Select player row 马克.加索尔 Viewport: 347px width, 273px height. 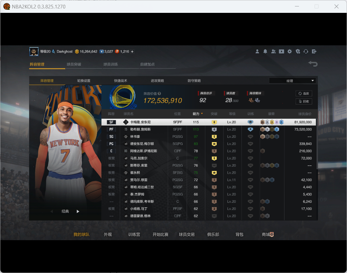[x=209, y=158]
